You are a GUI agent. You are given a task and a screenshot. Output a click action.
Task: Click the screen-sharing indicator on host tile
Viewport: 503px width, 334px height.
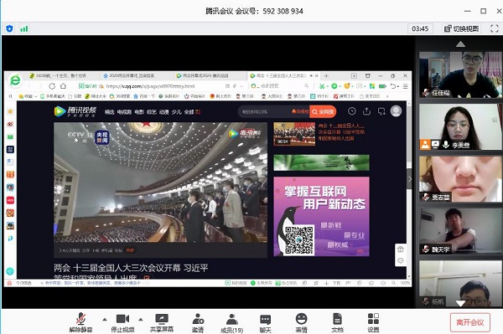(435, 145)
